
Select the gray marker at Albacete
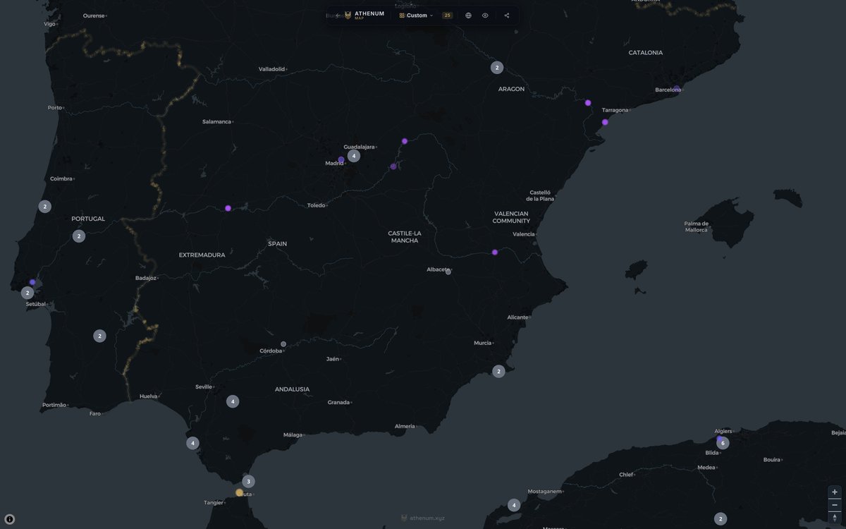(x=448, y=272)
